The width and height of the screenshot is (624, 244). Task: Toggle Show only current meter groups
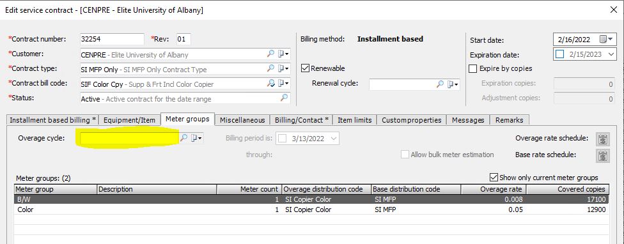click(494, 177)
